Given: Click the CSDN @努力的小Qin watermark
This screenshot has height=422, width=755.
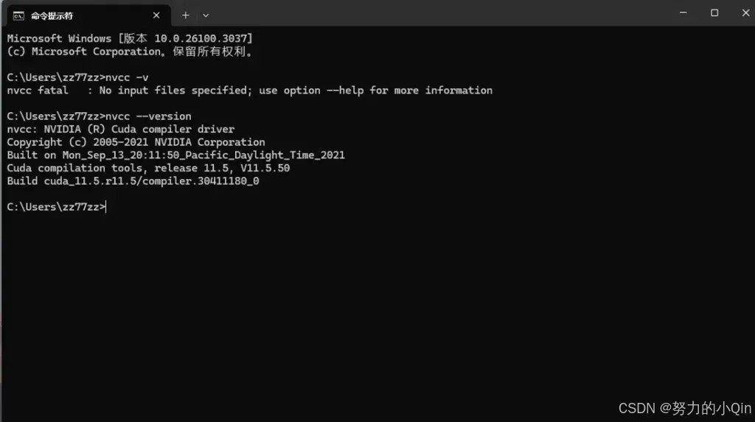Looking at the screenshot, I should click(x=685, y=409).
